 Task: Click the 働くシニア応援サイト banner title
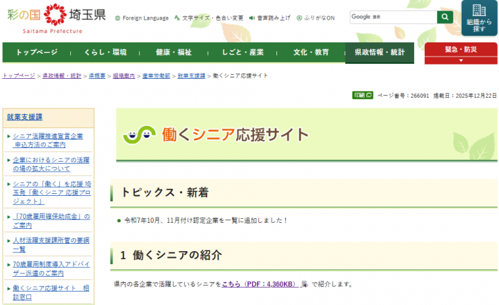pos(235,135)
